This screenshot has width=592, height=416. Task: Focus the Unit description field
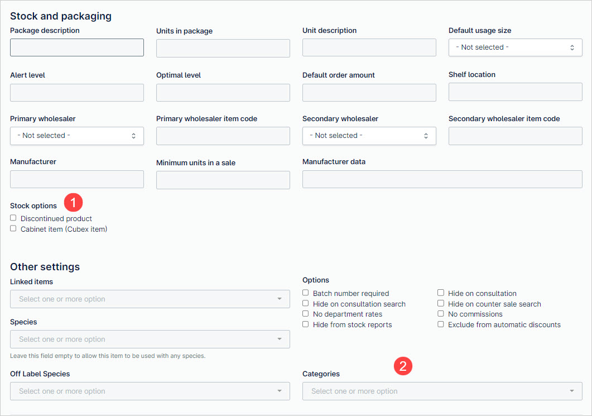[369, 47]
